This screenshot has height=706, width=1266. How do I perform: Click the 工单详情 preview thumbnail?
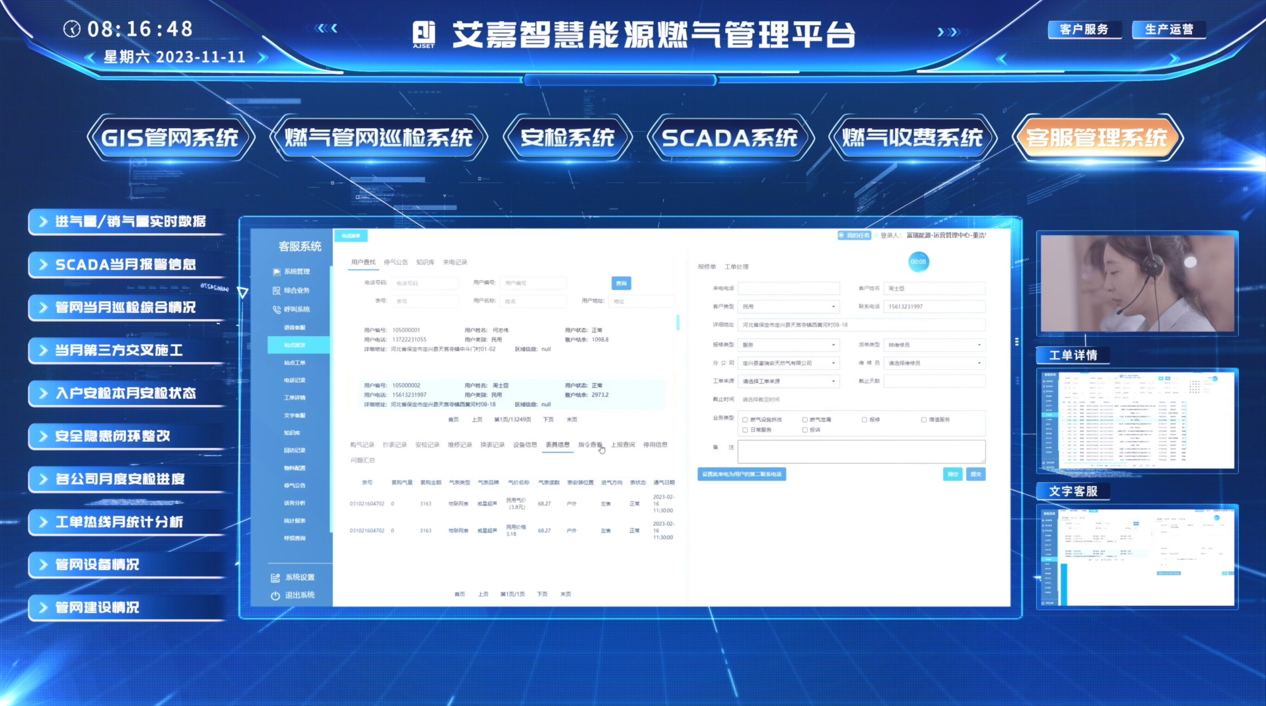tap(1137, 420)
